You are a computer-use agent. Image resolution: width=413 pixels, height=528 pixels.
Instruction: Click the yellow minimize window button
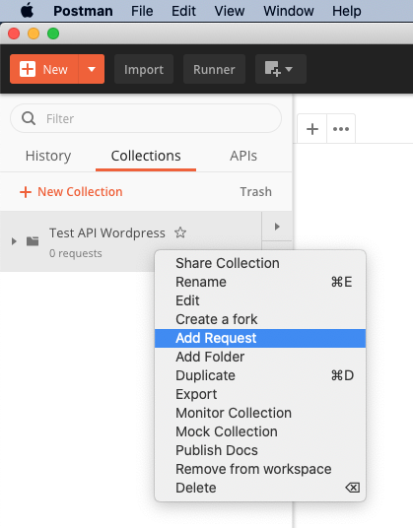(x=34, y=33)
